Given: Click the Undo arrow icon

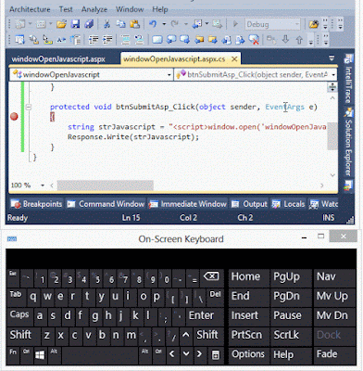Looking at the screenshot, I should click(153, 24).
